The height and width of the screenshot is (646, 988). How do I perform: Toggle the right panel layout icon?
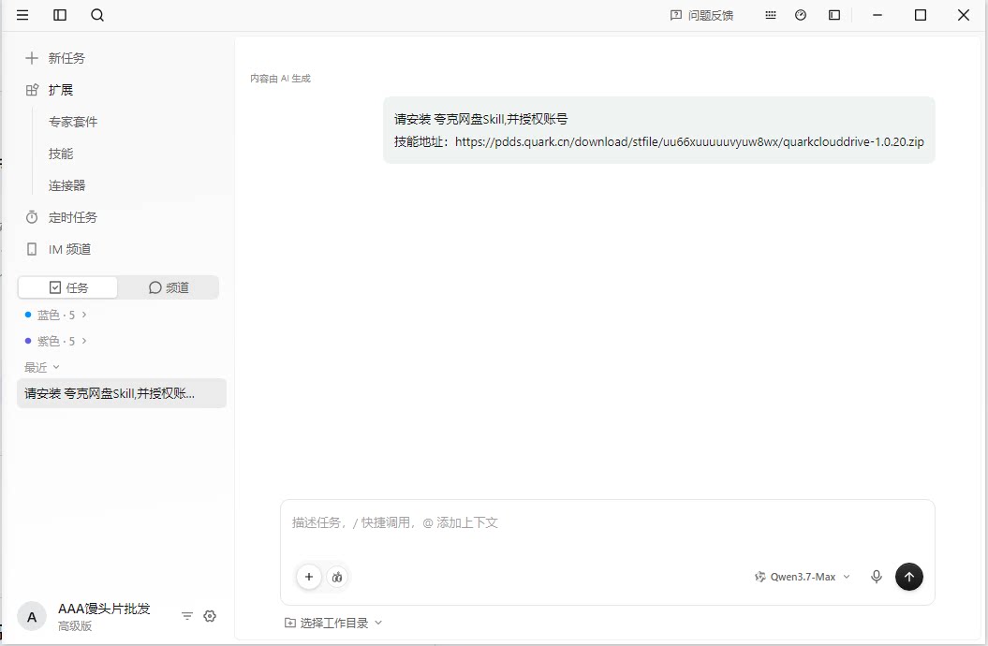tap(834, 15)
